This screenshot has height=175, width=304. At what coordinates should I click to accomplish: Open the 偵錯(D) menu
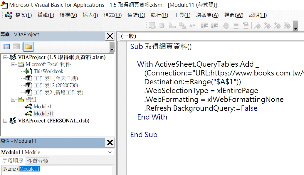[136, 15]
